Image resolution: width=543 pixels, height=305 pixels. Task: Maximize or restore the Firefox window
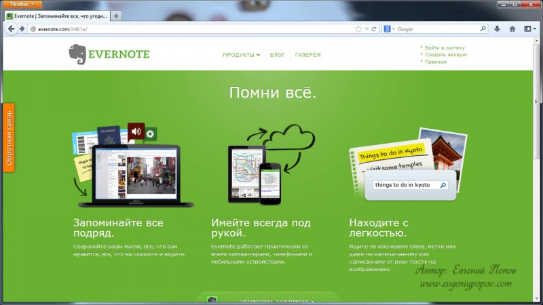coord(515,4)
